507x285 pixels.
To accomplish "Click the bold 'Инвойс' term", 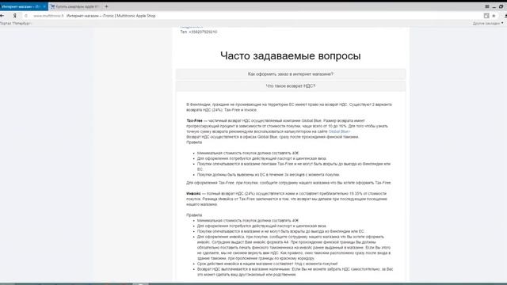I will click(193, 193).
